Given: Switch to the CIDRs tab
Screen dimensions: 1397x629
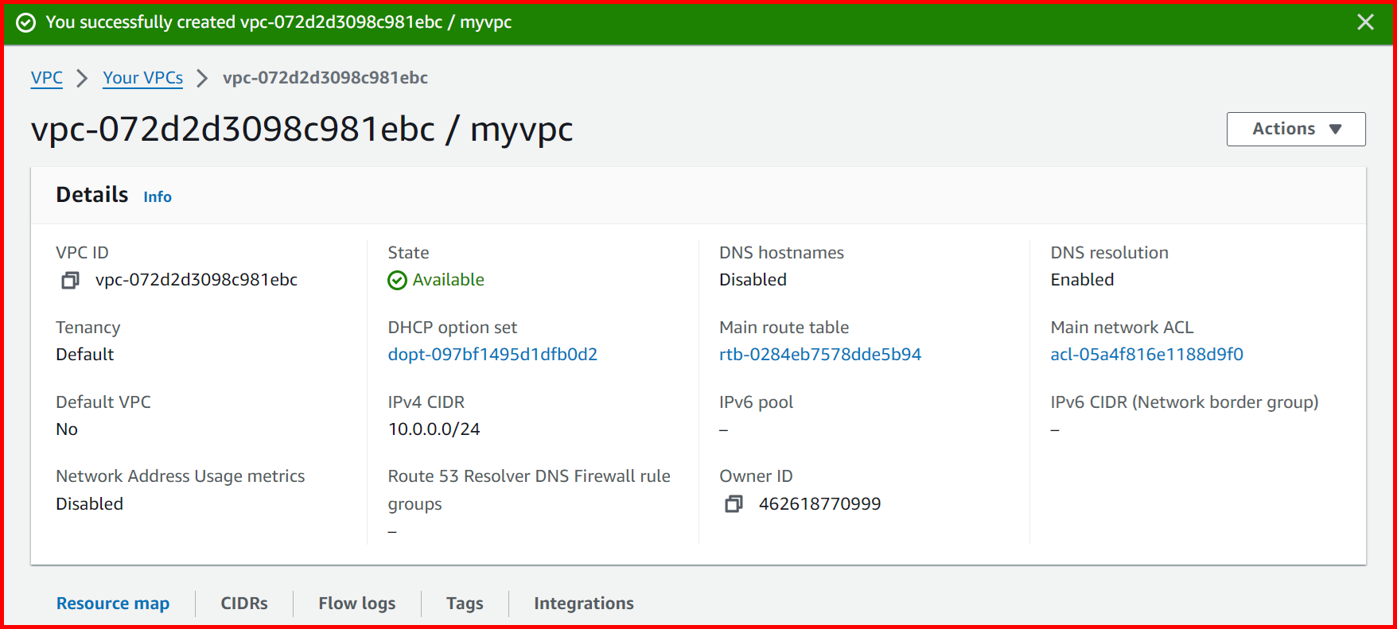Looking at the screenshot, I should point(244,604).
